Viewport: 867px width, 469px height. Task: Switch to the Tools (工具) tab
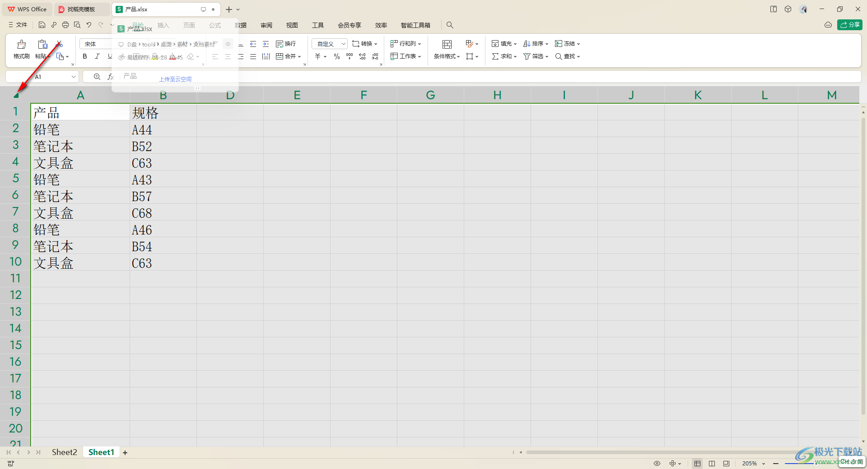(x=318, y=25)
